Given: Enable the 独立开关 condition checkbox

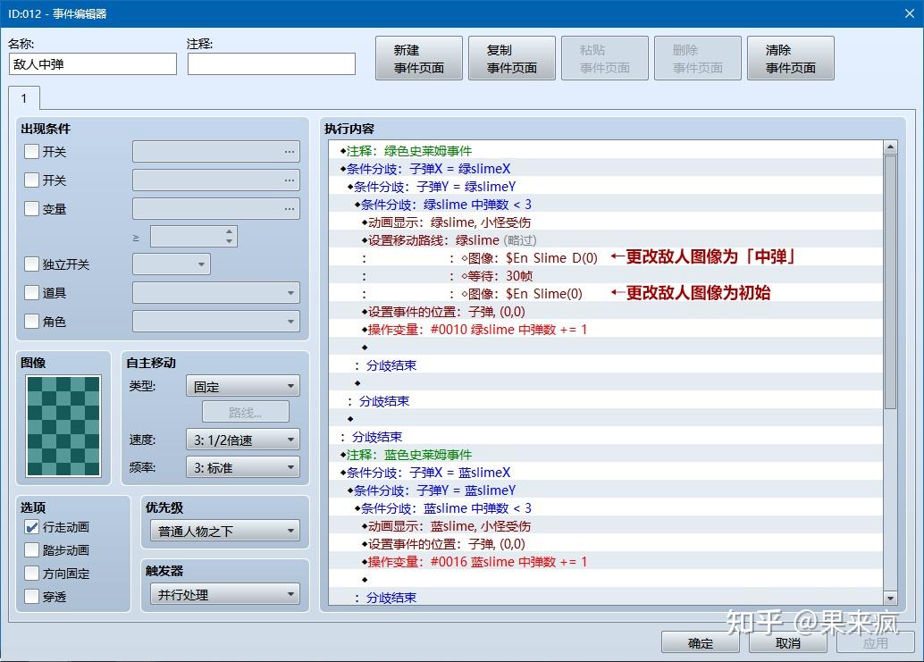Looking at the screenshot, I should tap(33, 264).
